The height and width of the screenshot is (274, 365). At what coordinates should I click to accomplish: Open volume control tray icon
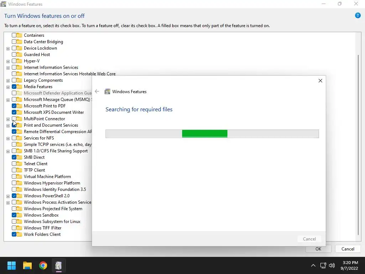point(332,265)
